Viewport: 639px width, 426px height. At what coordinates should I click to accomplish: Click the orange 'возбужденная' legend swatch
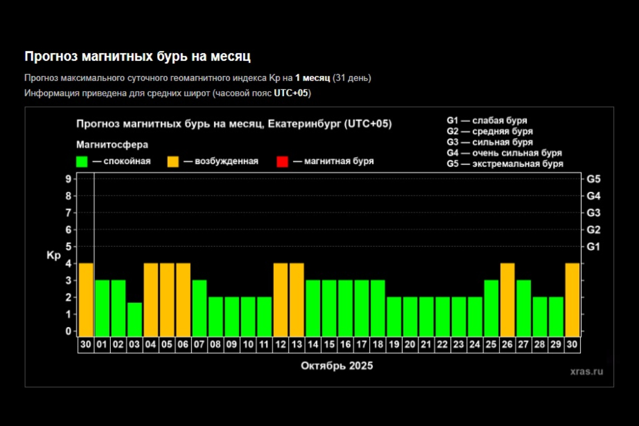(x=173, y=161)
